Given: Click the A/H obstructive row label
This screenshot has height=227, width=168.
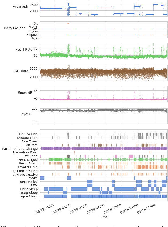Looking at the screenshot, I should (x=25, y=174).
